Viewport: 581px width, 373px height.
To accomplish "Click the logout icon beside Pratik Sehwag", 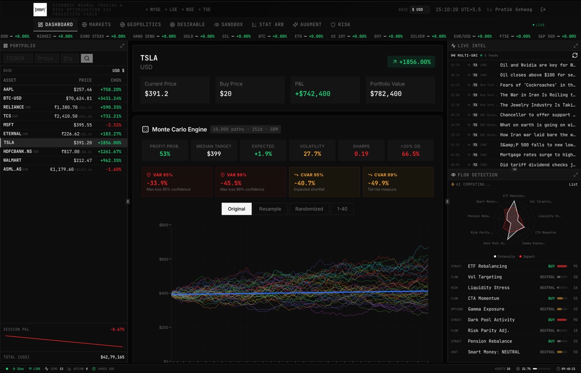I will point(543,9).
